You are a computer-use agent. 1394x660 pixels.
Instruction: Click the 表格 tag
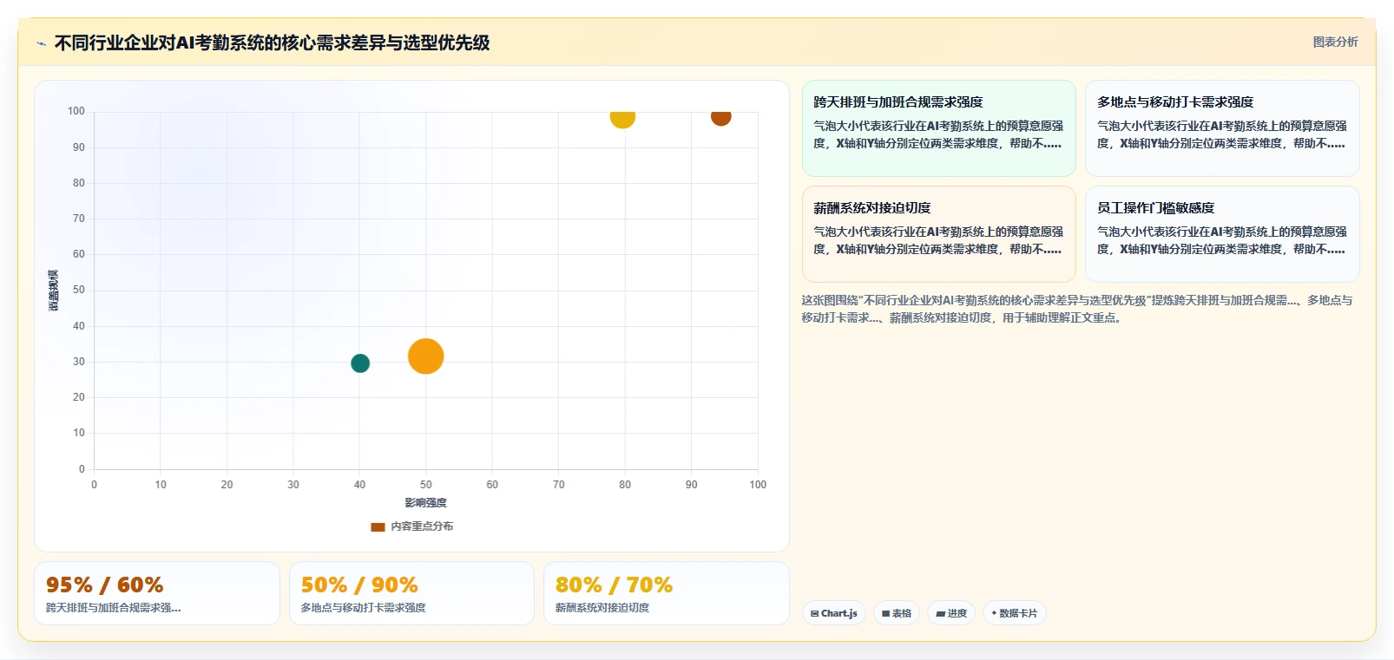[x=897, y=613]
